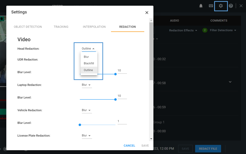Click the Cancel button
Viewport: 246px width, 154px height.
tap(129, 146)
